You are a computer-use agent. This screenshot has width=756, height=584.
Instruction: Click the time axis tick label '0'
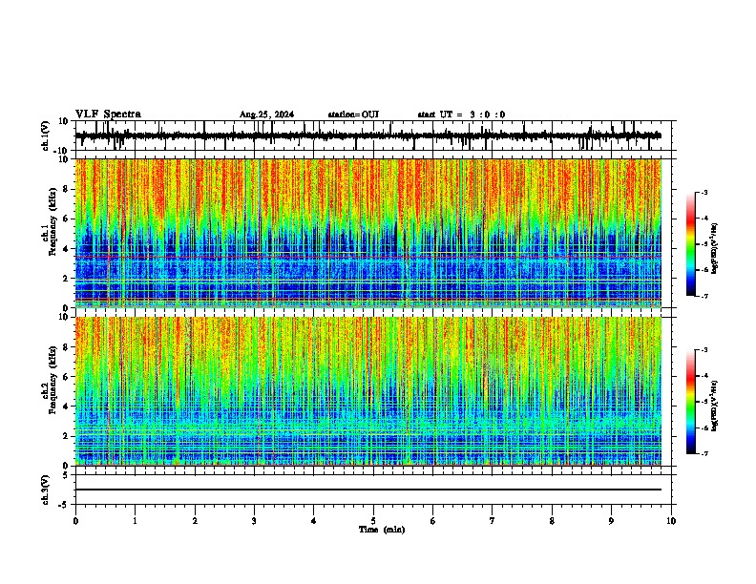75,521
